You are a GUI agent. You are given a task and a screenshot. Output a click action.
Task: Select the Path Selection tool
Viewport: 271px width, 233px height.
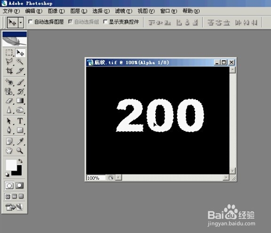(9, 121)
